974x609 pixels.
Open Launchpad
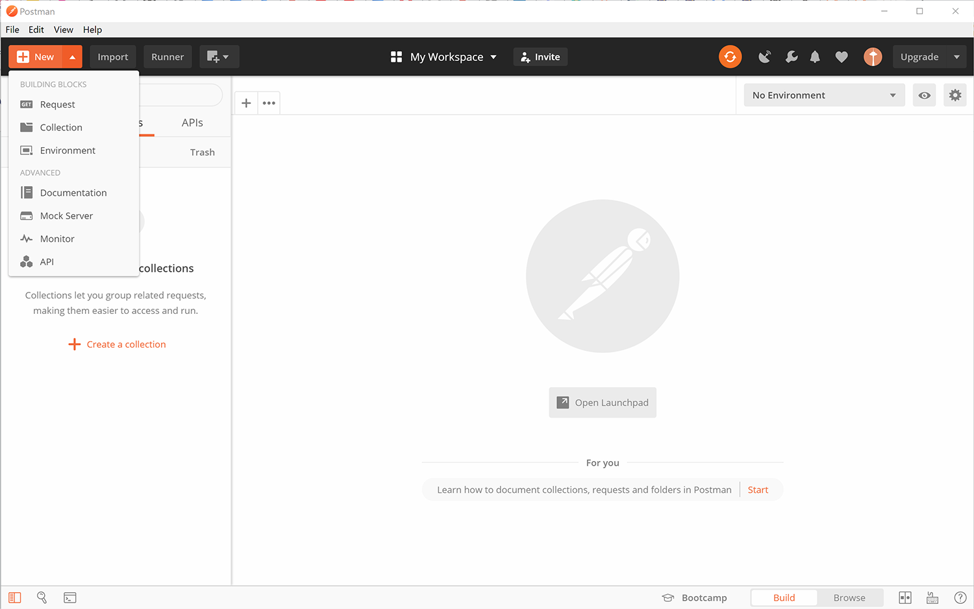point(602,402)
